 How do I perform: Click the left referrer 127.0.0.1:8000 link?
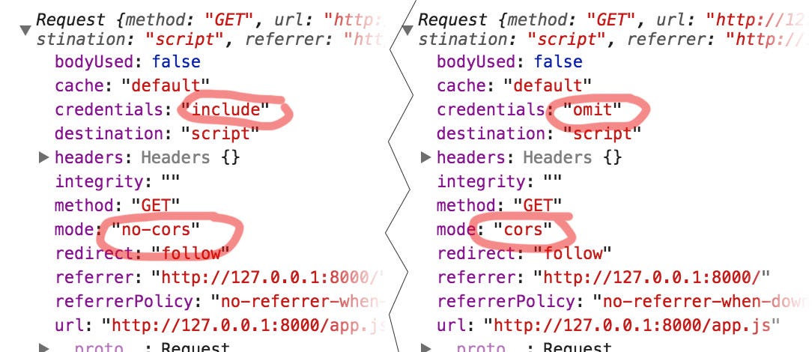coord(269,277)
